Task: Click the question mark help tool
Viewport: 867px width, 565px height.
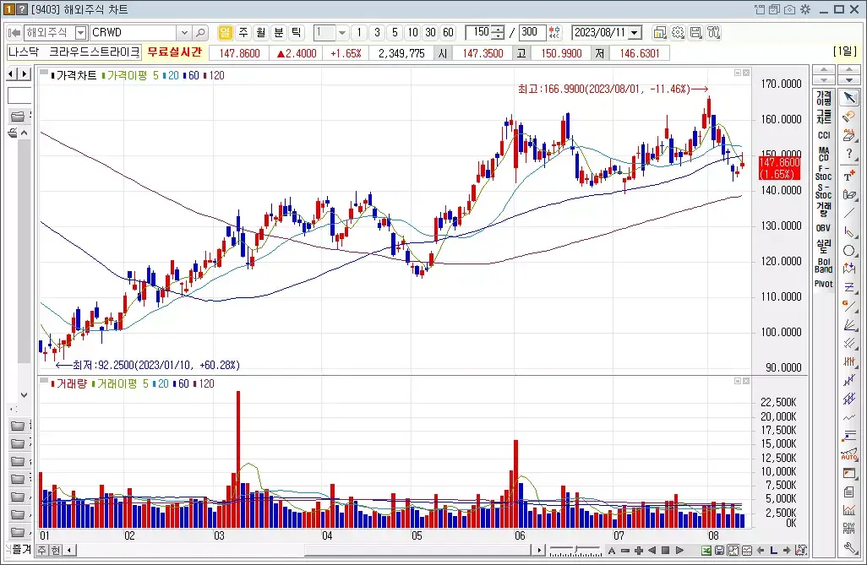Action: point(848,155)
